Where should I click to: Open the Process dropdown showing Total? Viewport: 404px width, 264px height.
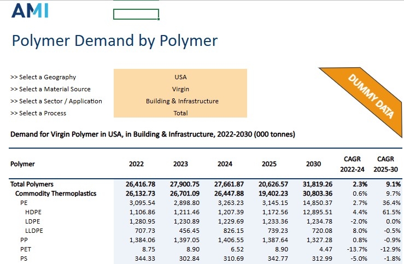click(x=180, y=113)
